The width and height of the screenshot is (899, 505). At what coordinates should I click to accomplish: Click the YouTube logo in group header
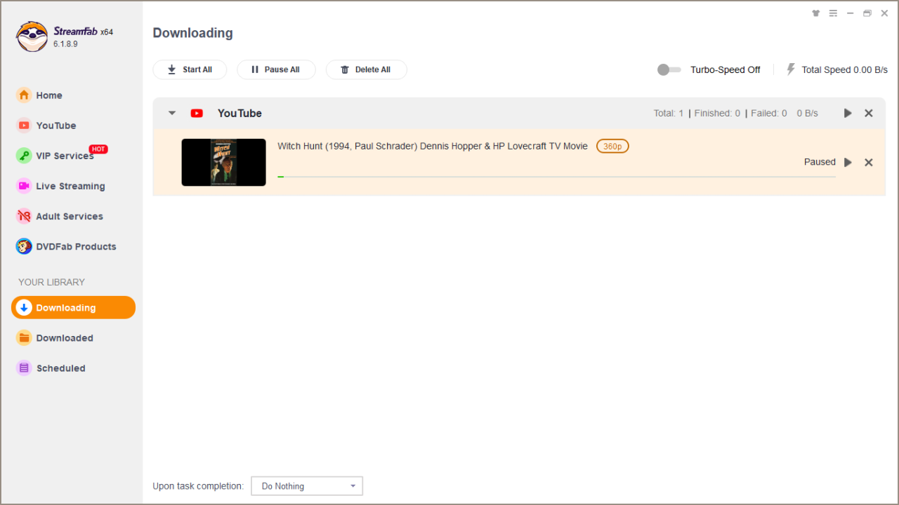coord(197,114)
